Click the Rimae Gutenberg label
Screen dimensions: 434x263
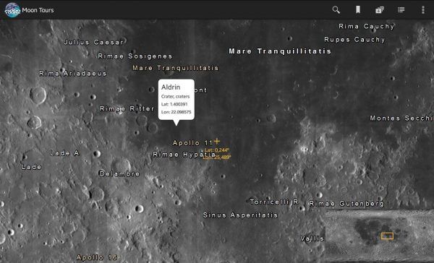point(346,204)
